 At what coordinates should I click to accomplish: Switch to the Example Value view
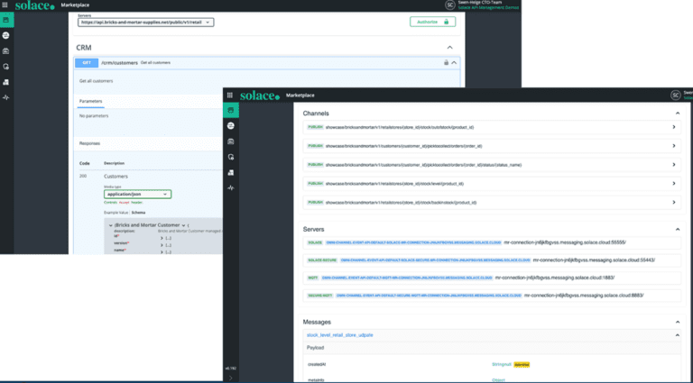pyautogui.click(x=115, y=213)
